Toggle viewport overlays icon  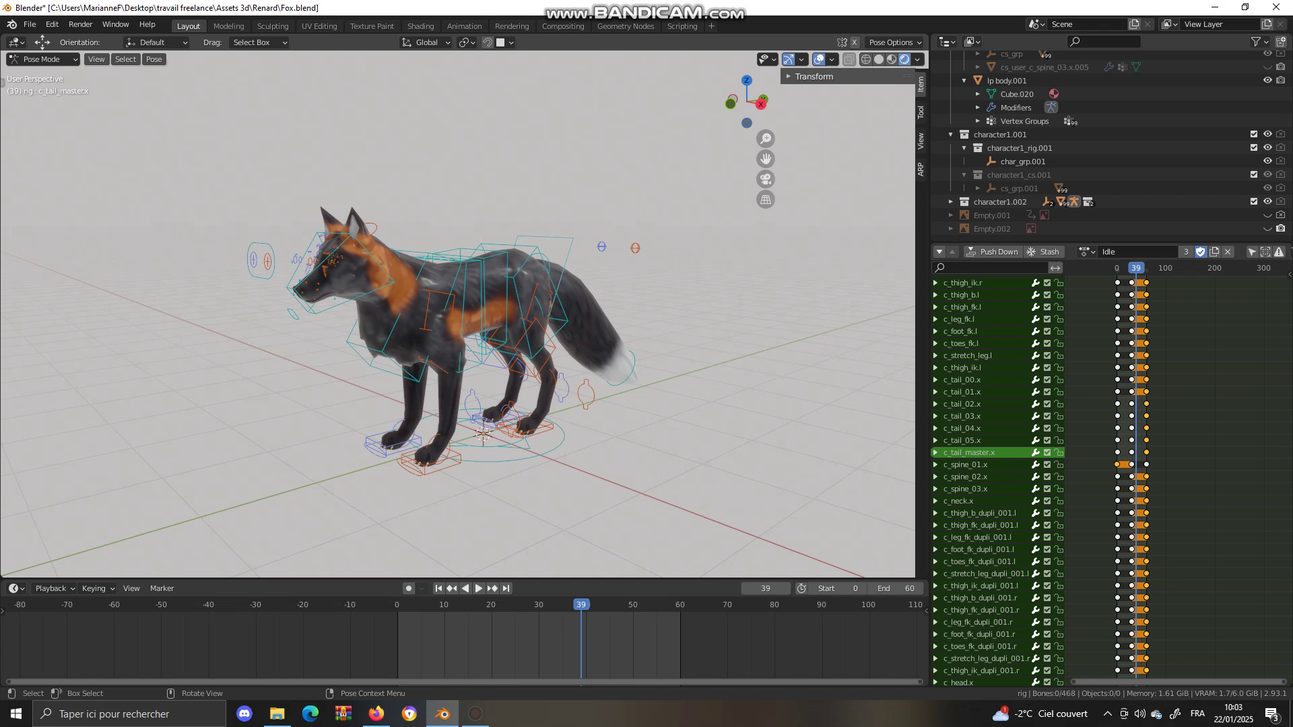point(819,59)
